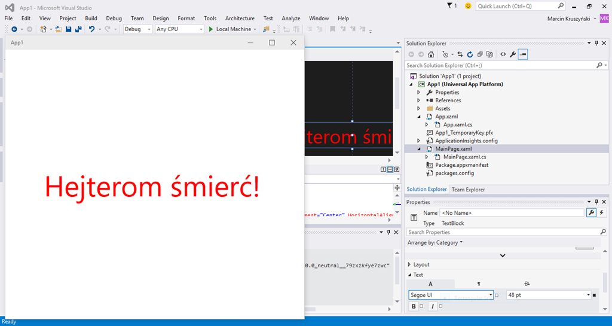Open the Build menu

(x=91, y=19)
